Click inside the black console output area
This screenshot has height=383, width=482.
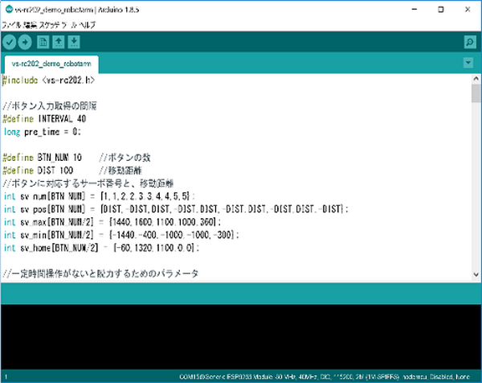click(x=241, y=338)
